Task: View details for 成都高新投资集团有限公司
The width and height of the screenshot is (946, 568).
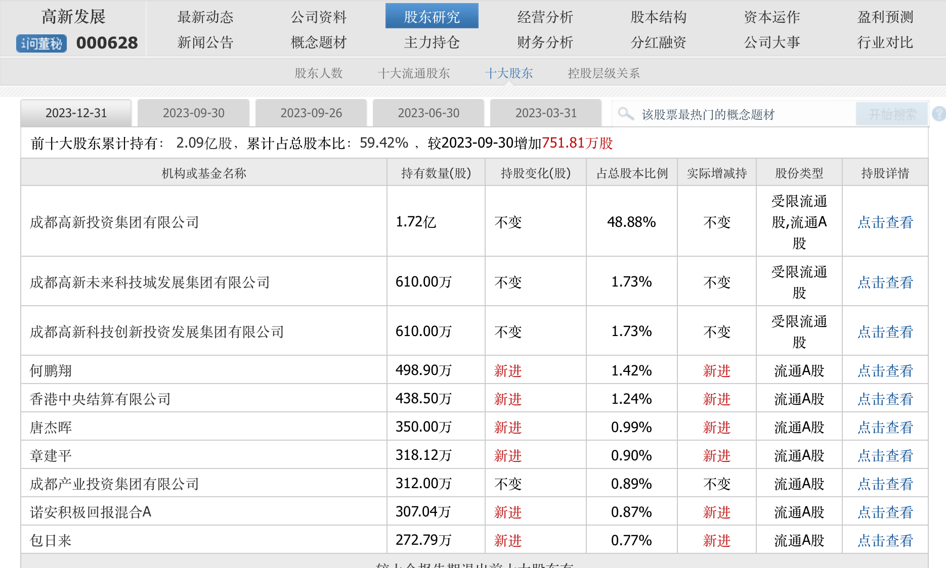Action: click(885, 222)
